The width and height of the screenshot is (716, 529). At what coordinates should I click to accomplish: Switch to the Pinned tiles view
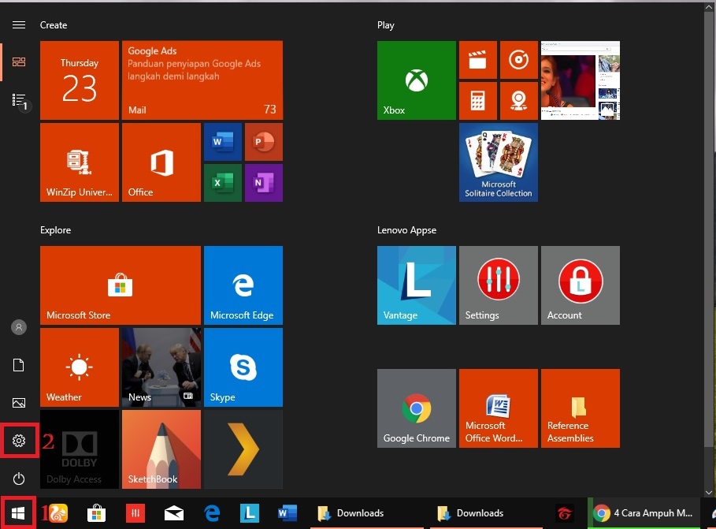[x=20, y=61]
